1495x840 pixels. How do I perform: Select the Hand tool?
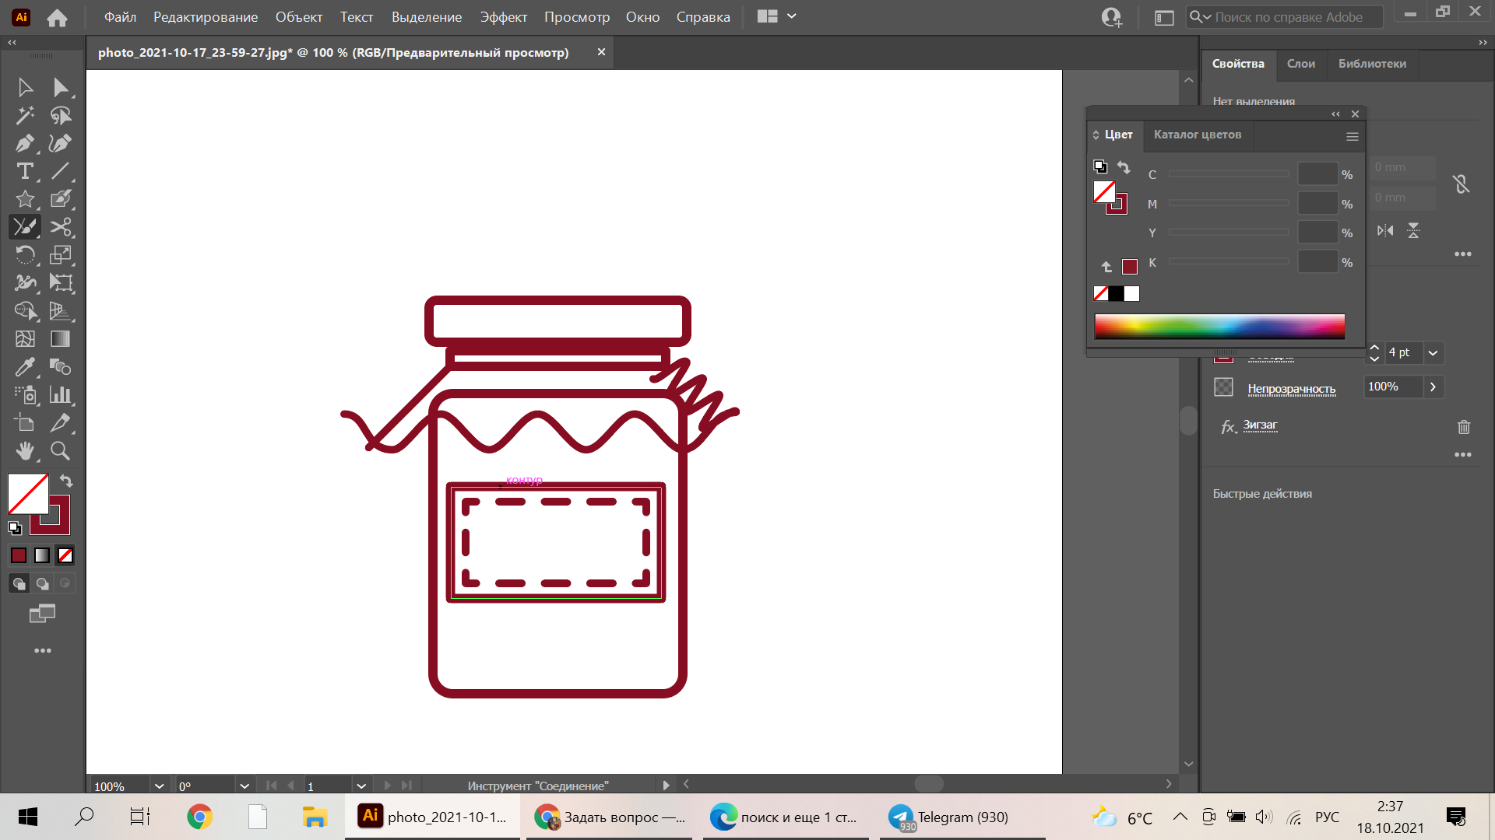[25, 451]
